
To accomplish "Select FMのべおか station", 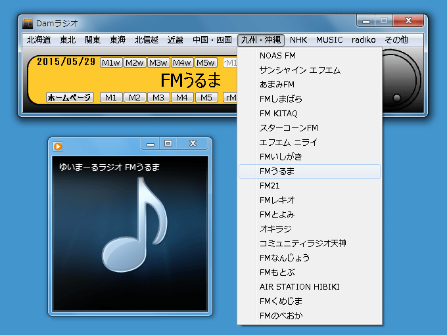I will (310, 316).
